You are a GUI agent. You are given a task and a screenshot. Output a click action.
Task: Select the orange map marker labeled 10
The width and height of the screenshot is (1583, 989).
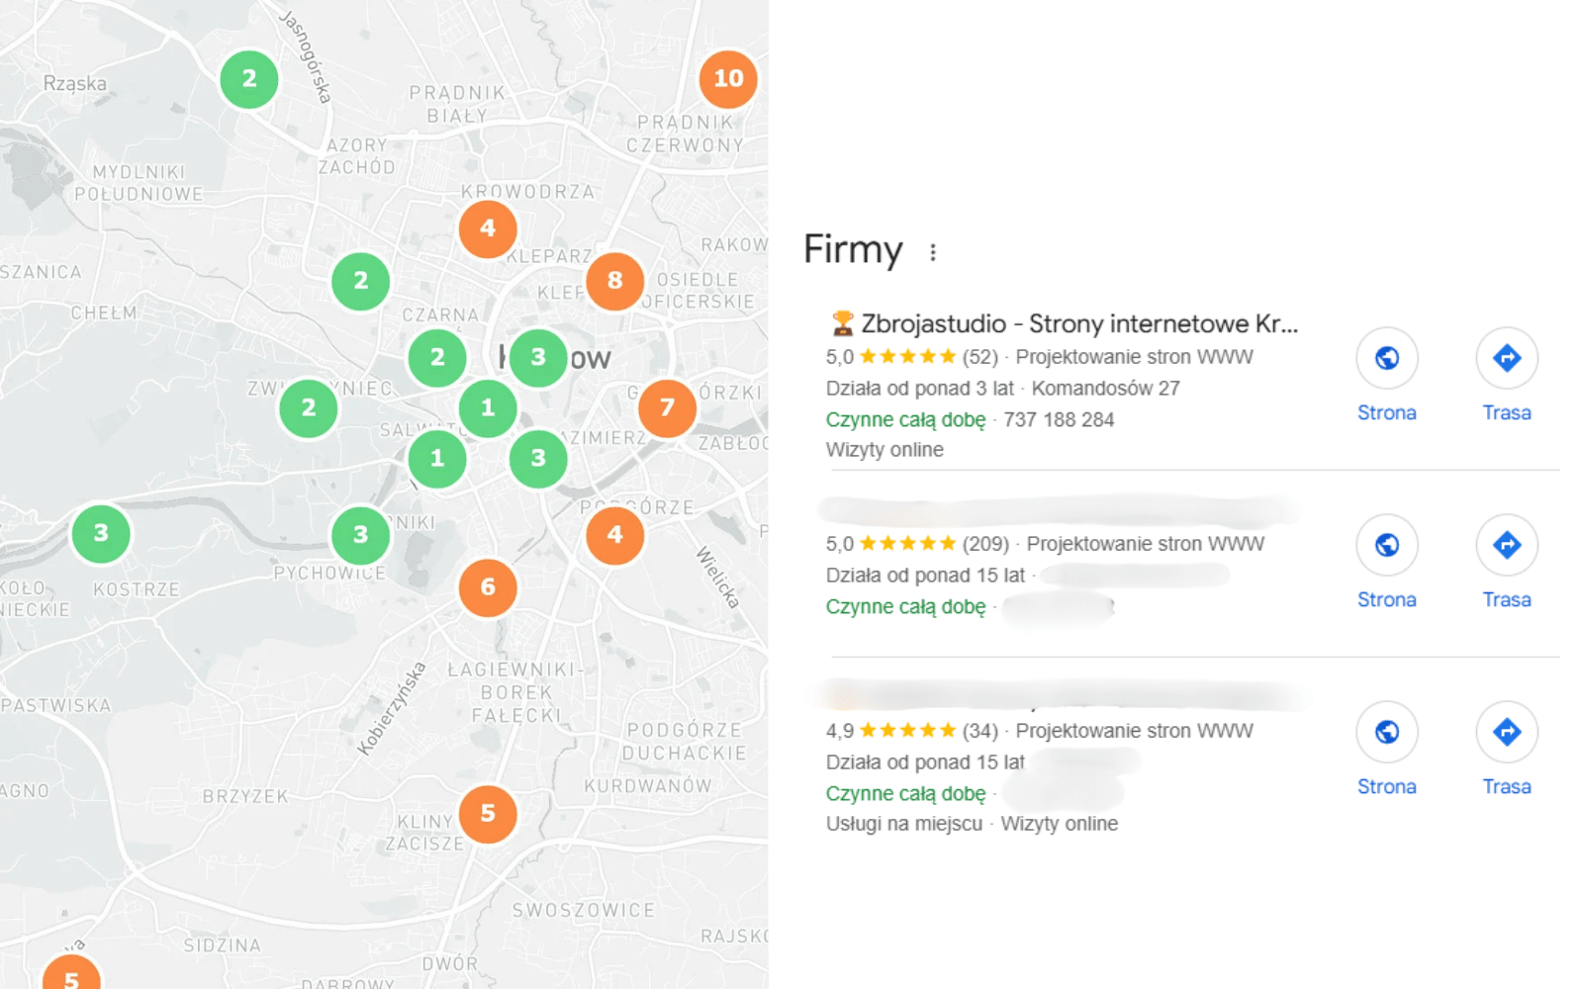pyautogui.click(x=728, y=79)
